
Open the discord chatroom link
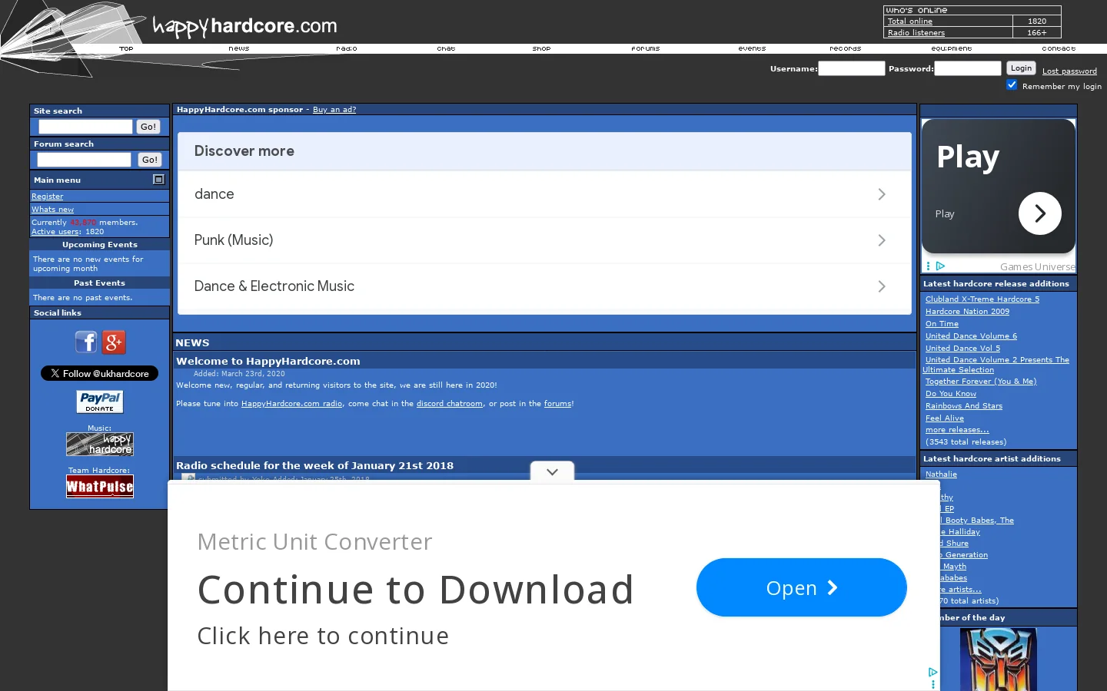click(450, 404)
